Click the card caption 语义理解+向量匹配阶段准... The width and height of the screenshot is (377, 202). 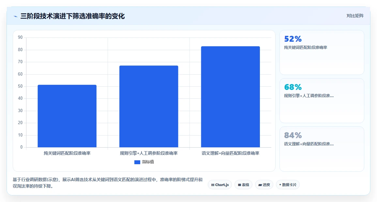[x=309, y=144]
